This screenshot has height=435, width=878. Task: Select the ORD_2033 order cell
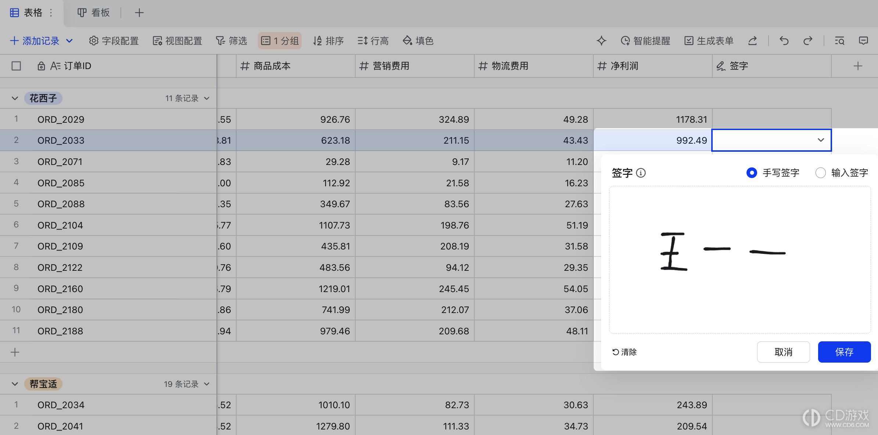pyautogui.click(x=125, y=140)
